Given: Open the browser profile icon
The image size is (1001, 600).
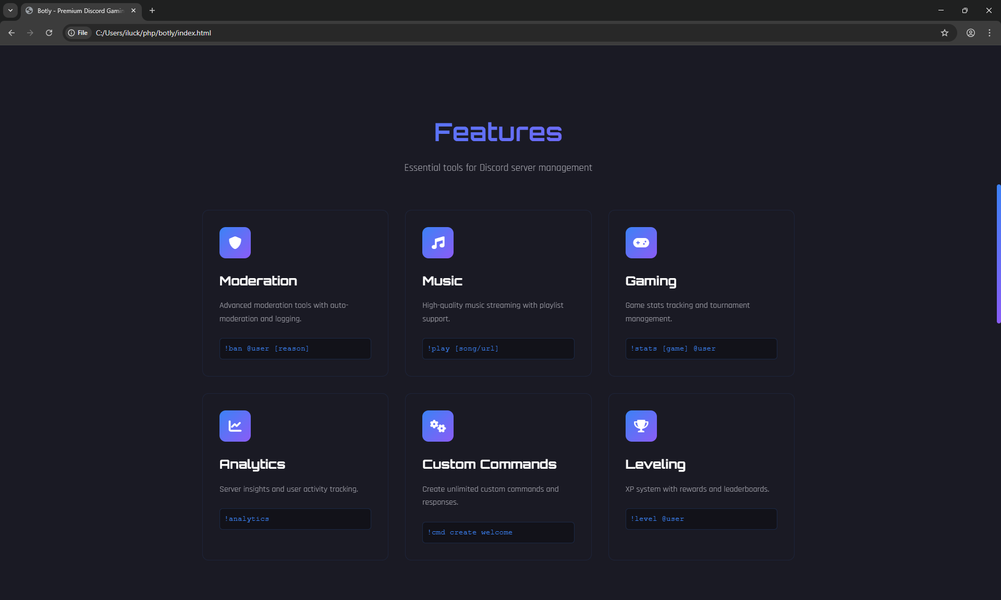Looking at the screenshot, I should point(970,33).
